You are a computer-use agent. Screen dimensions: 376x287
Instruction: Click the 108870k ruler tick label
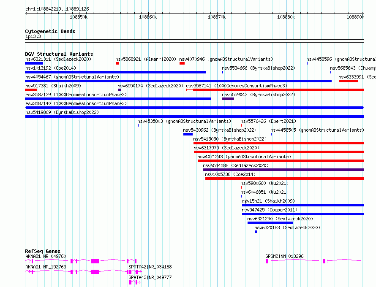pos(217,17)
